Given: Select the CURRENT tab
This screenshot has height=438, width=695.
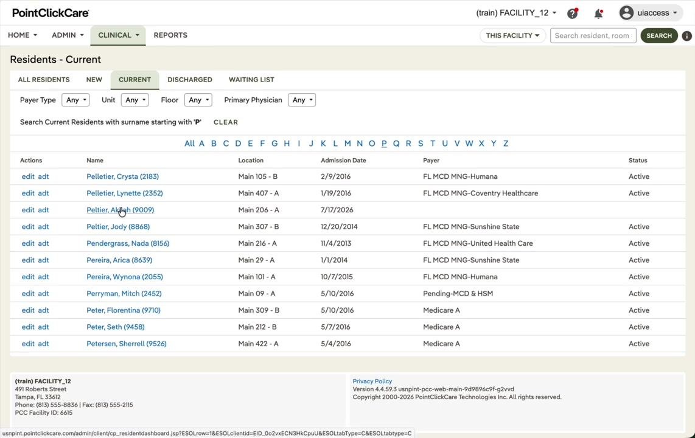Looking at the screenshot, I should (x=134, y=80).
